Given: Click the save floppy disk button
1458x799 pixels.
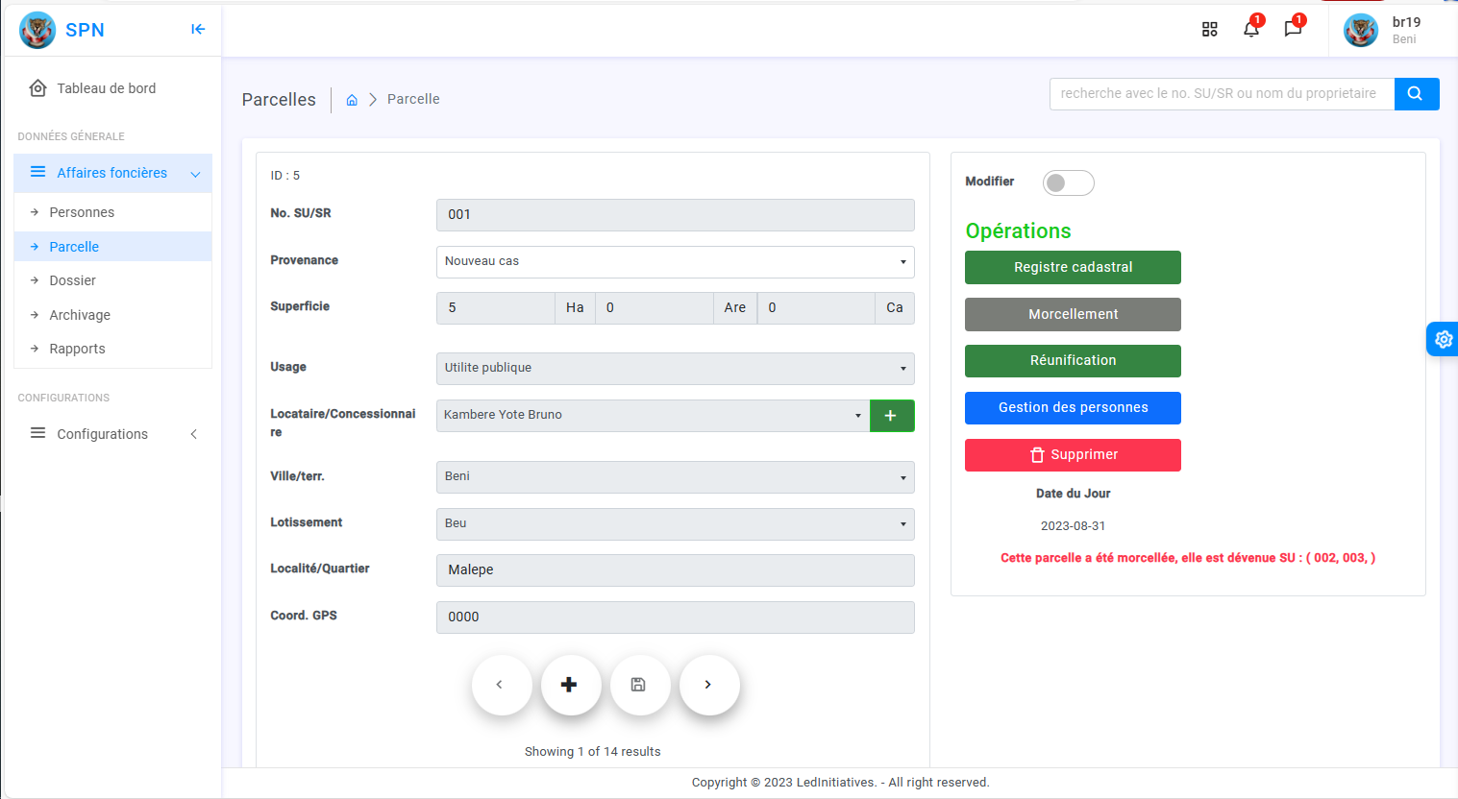Looking at the screenshot, I should point(639,685).
